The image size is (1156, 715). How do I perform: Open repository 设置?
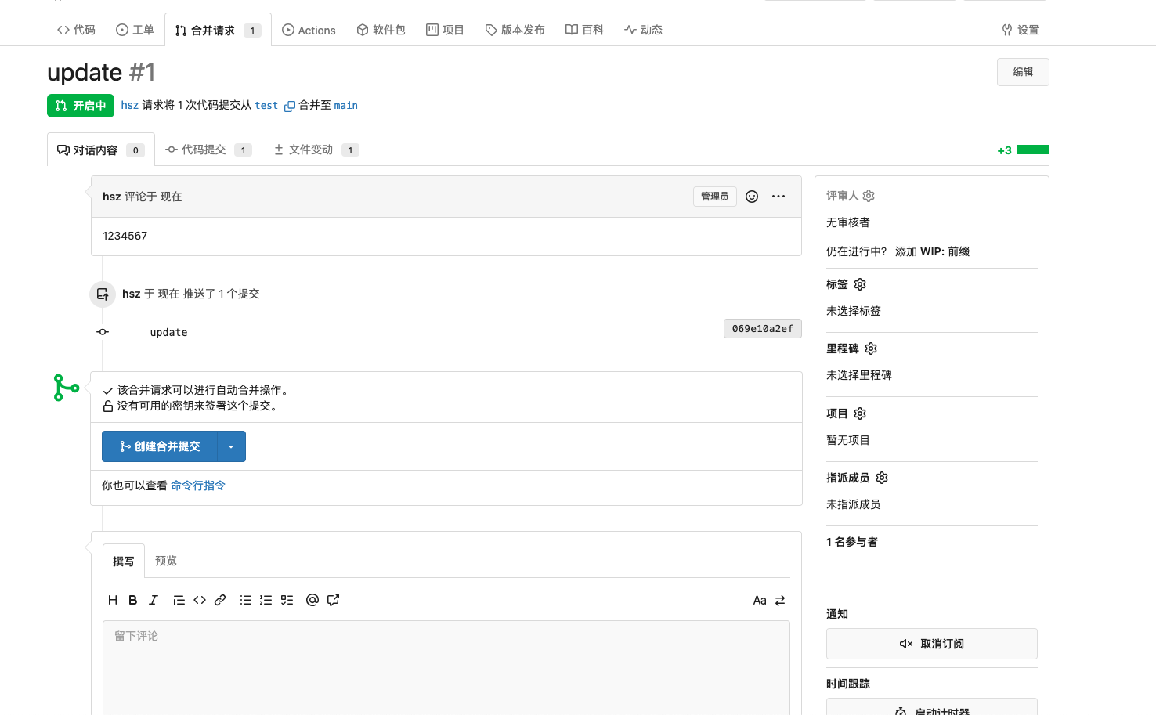coord(1021,30)
